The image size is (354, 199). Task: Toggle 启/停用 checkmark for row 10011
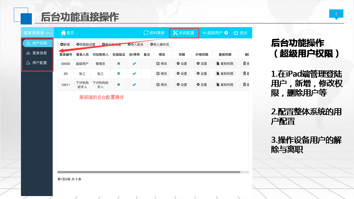tap(134, 85)
